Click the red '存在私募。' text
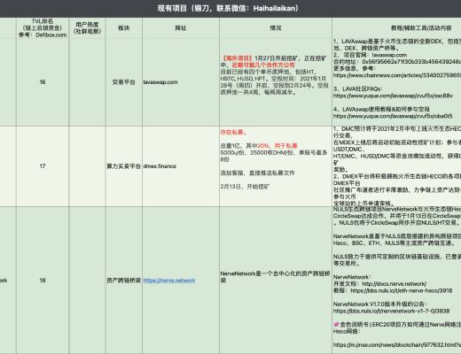Screen dimensions: 461x354 [x=233, y=132]
